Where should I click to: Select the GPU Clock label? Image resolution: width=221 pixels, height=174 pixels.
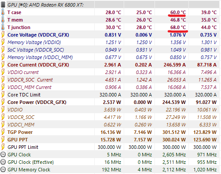pyautogui.click(x=19, y=155)
